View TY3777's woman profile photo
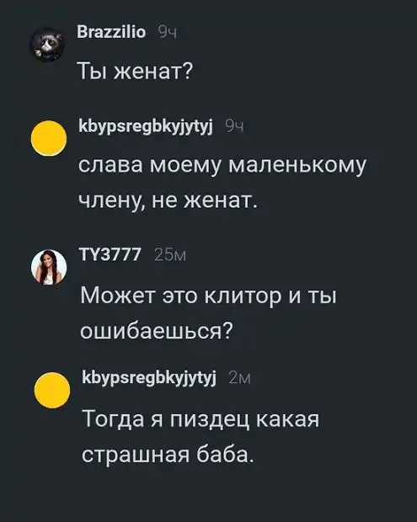 point(49,268)
